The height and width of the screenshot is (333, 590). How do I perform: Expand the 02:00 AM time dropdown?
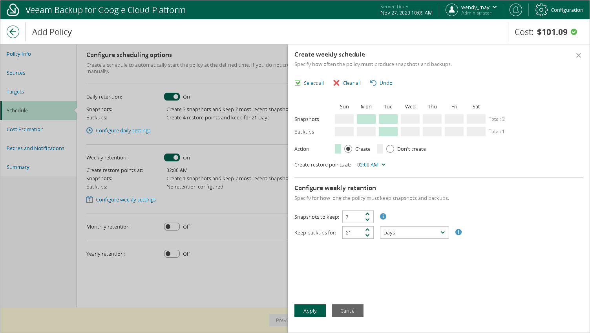tap(371, 165)
